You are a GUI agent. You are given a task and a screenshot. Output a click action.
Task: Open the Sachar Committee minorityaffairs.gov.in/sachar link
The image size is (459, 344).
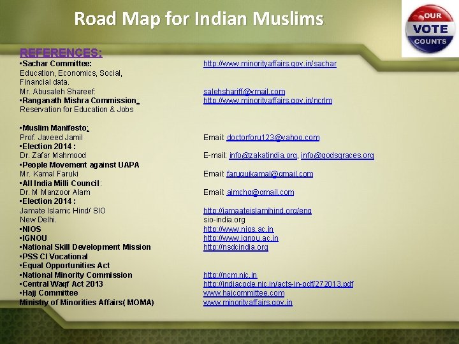[x=270, y=64]
